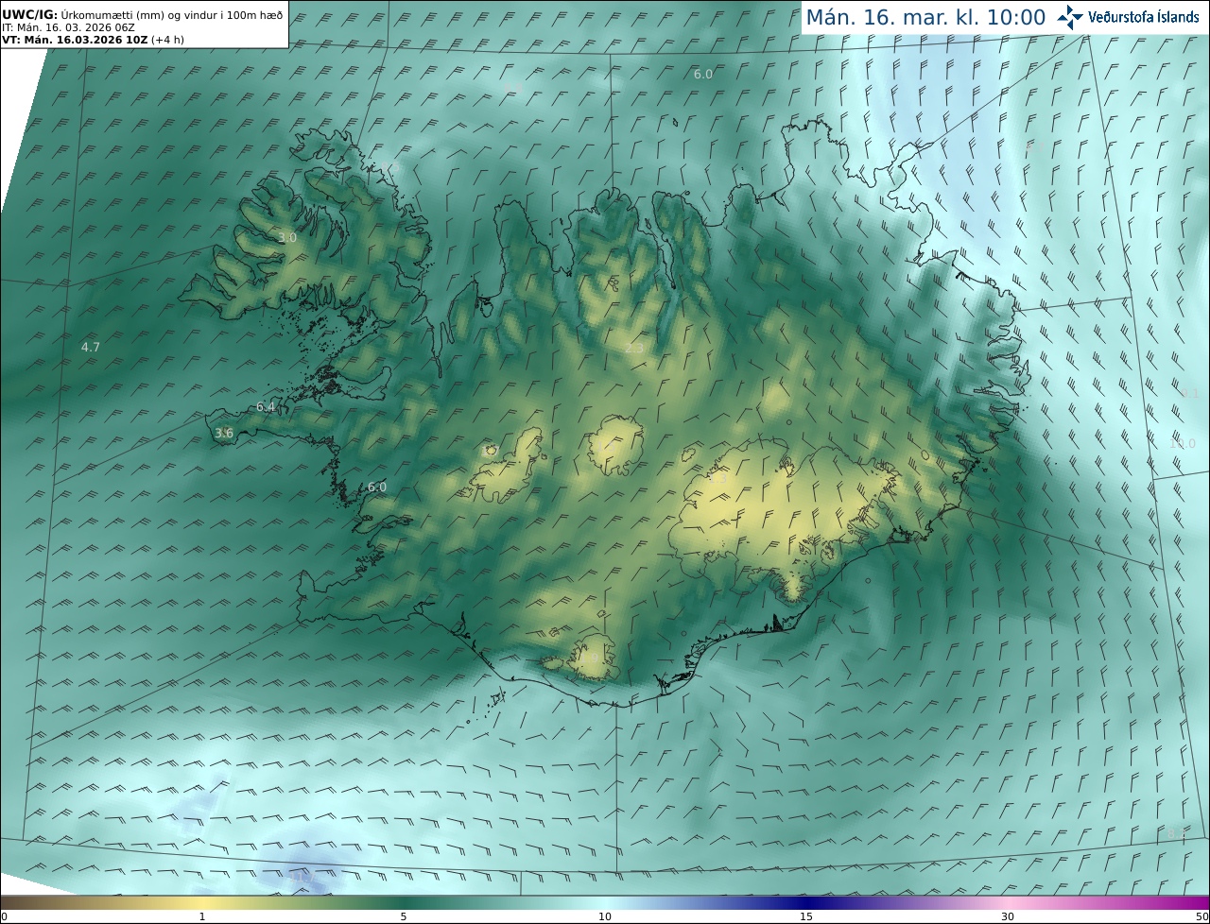
Task: Click the 4.7 value over the western sea
Action: pos(91,348)
